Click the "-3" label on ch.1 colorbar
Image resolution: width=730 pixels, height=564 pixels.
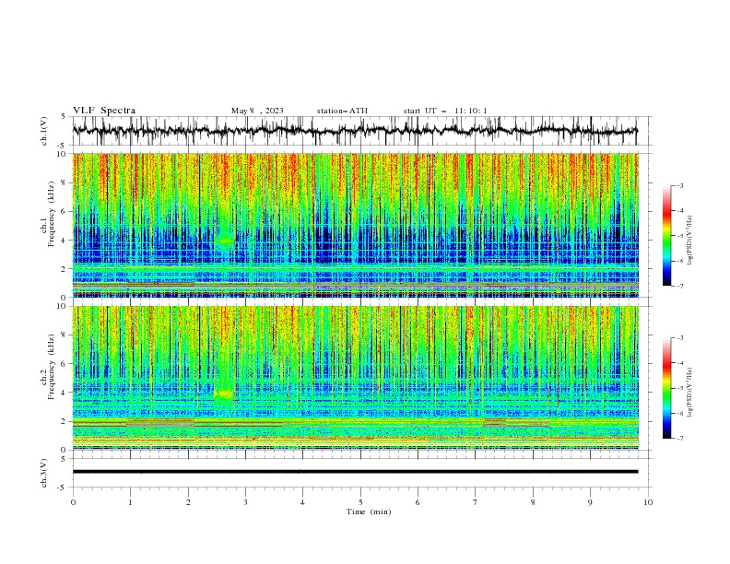tap(679, 185)
